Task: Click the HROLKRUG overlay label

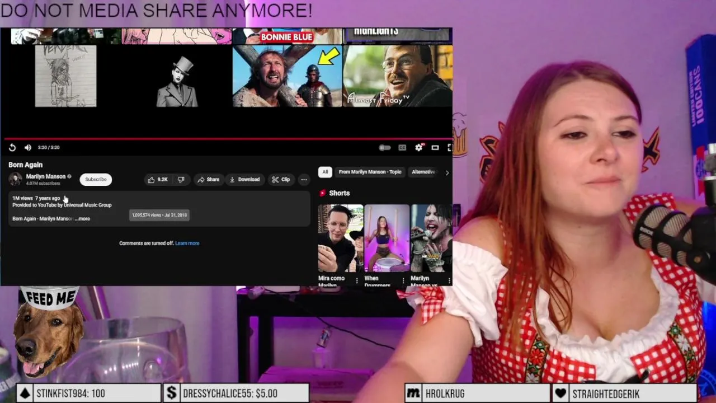Action: pyautogui.click(x=445, y=393)
